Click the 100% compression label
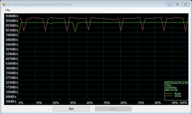 (183, 103)
